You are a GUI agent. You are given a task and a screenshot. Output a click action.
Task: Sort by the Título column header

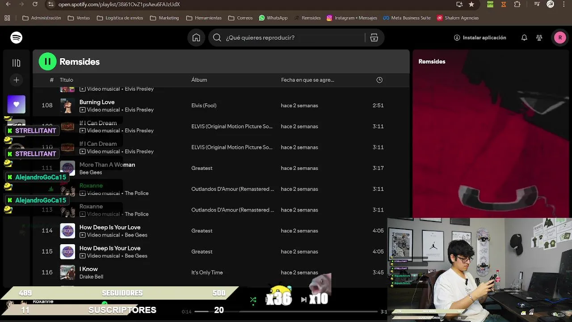67,80
